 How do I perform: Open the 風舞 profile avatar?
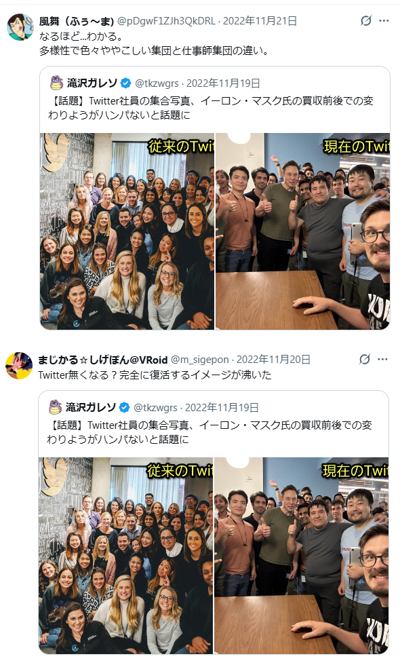[20, 27]
